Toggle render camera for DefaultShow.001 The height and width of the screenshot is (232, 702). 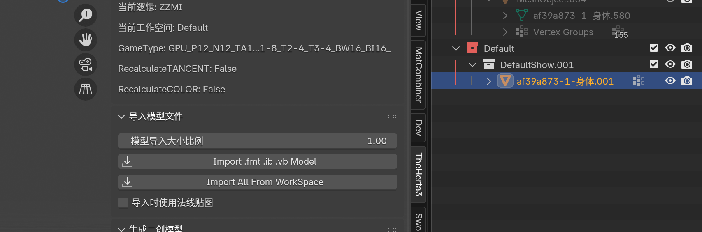[x=687, y=64]
